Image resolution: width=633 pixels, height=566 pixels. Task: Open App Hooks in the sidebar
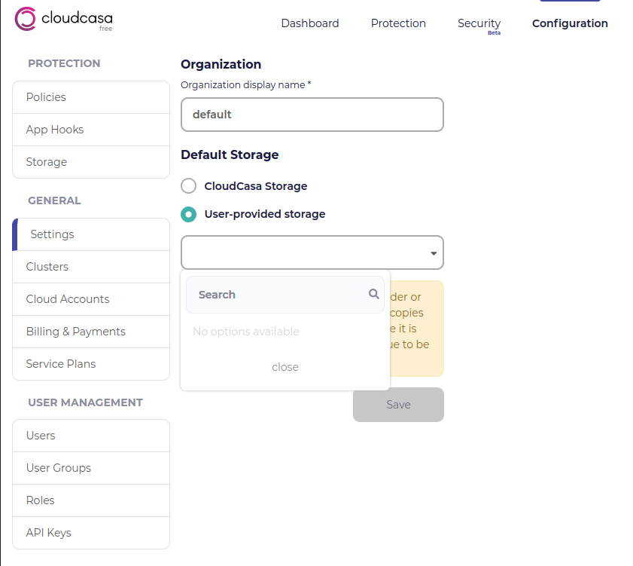[x=91, y=130]
